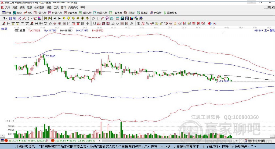Open the 窗口 menu
The image size is (275, 149).
coord(63,7)
